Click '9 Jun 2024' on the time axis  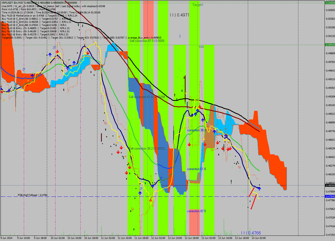(7, 238)
